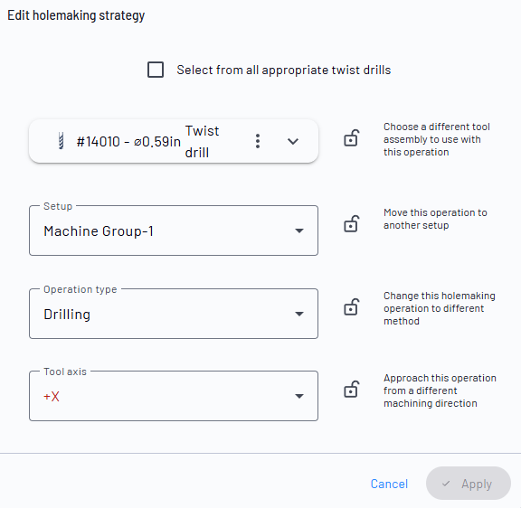Open the Operation type dropdown arrow
521x508 pixels.
pyautogui.click(x=299, y=314)
